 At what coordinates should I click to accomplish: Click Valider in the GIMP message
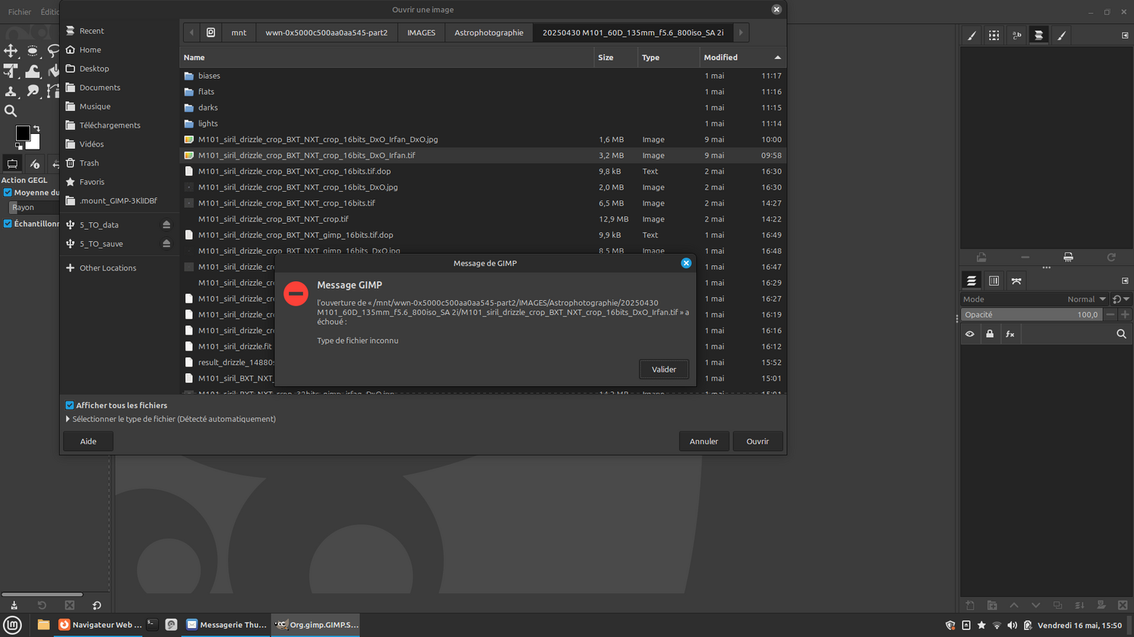[x=664, y=370]
